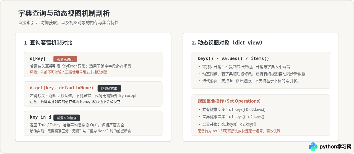Click the line 最佳实践：需要精准区分
This screenshot has height=154, width=354.
80,131
